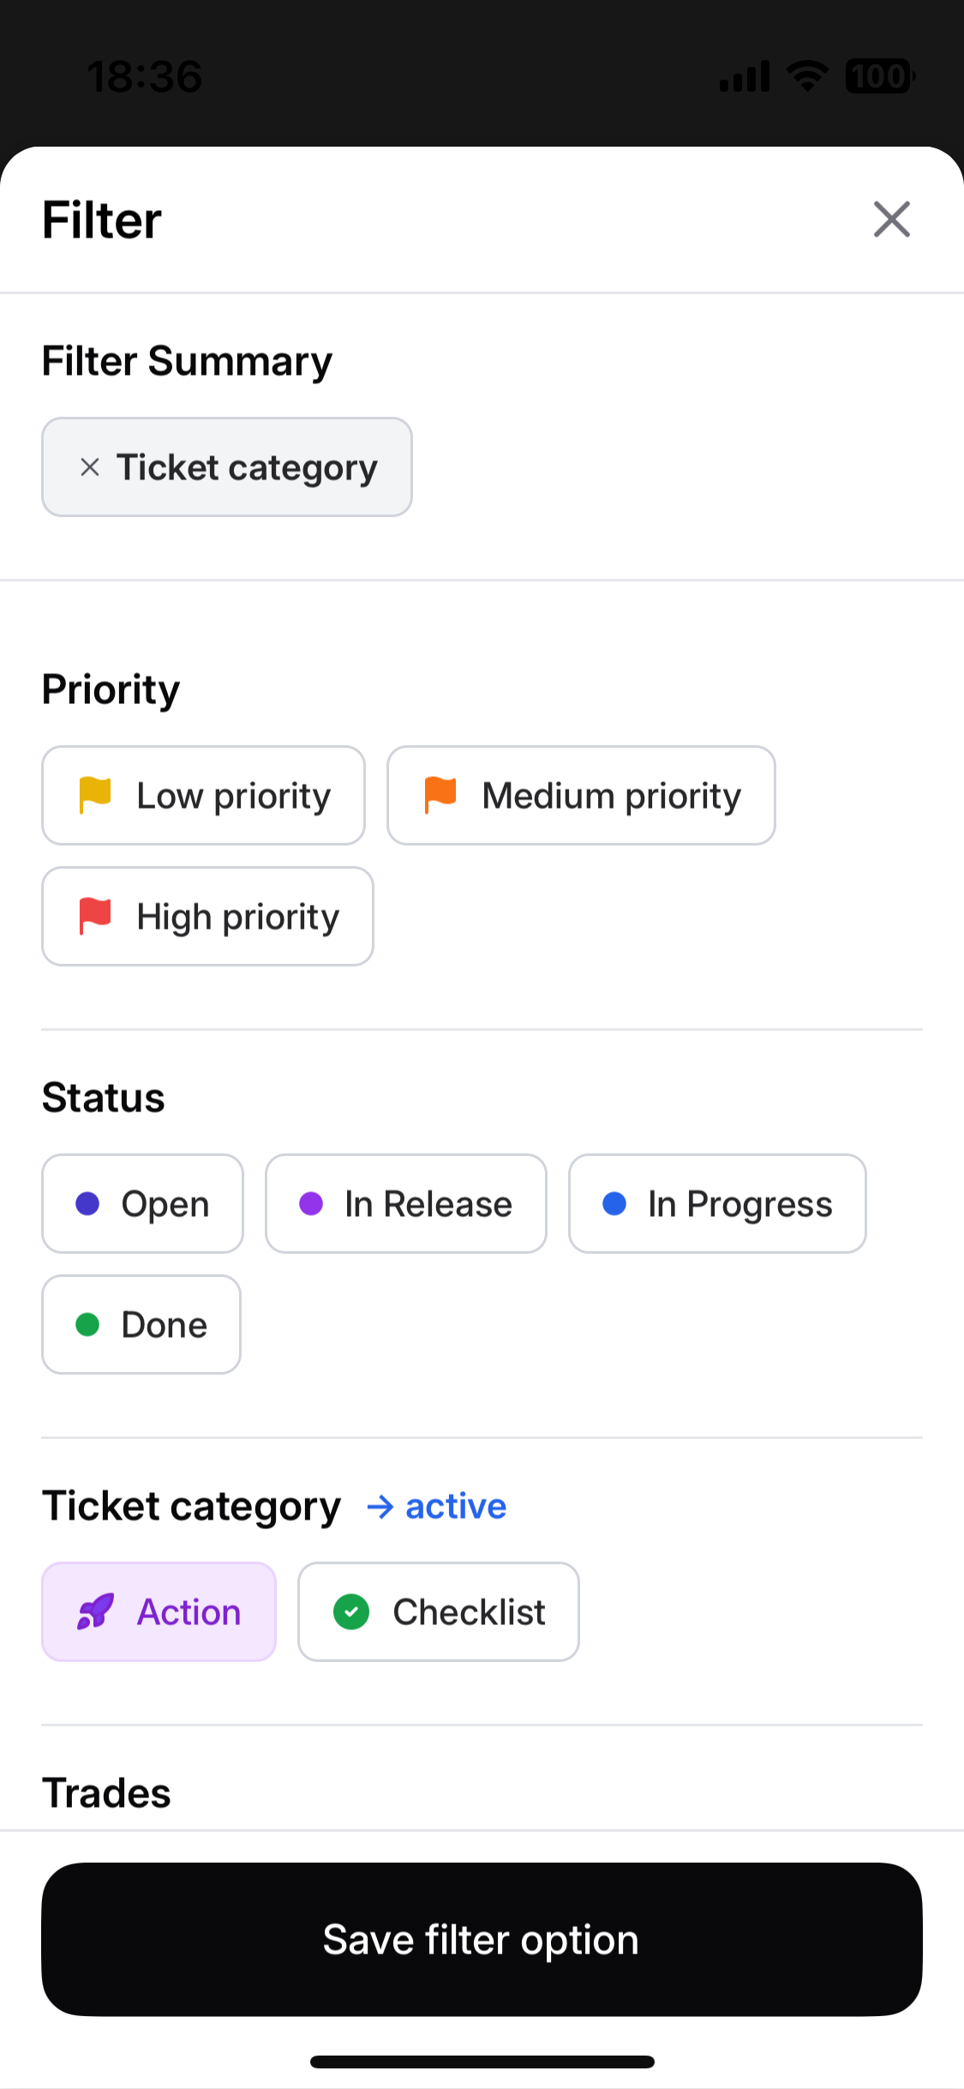Tap the blue active link arrow
Viewport: 964px width, 2089px height.
pyautogui.click(x=380, y=1507)
